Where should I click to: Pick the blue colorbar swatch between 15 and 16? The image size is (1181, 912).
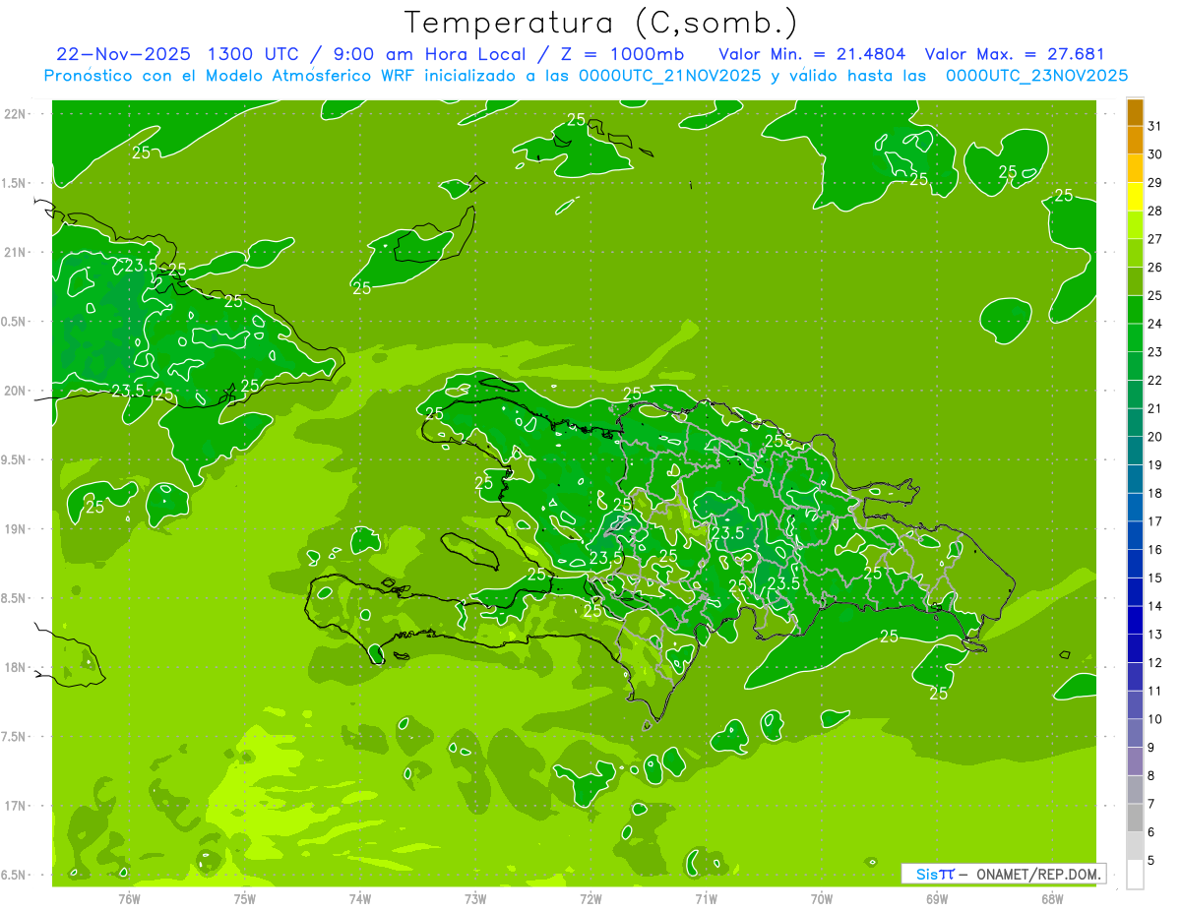1135,565
